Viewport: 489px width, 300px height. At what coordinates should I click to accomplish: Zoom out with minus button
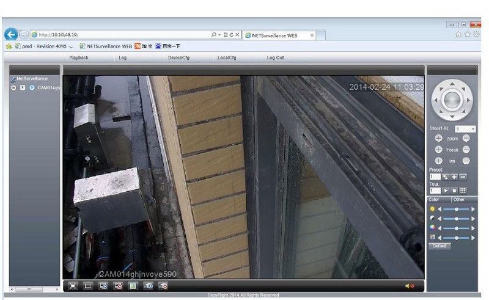point(466,138)
